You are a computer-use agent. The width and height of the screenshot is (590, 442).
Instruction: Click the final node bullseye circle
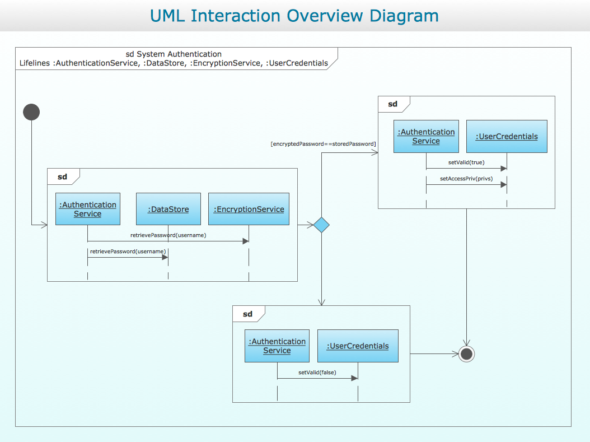(467, 354)
